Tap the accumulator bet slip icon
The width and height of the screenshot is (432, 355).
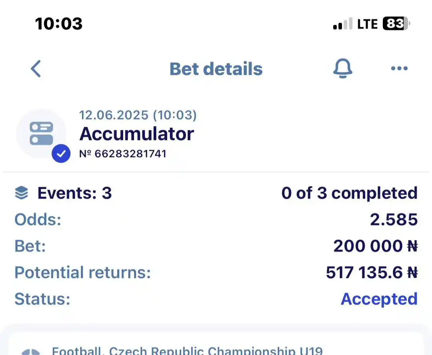[x=41, y=133]
